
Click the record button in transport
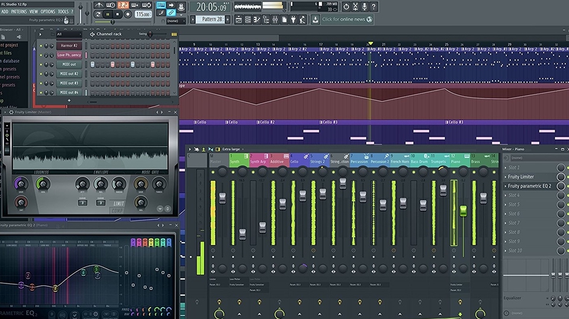point(128,14)
